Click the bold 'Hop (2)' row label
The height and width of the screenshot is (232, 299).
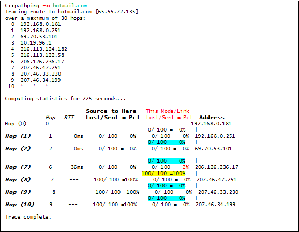click(18, 149)
